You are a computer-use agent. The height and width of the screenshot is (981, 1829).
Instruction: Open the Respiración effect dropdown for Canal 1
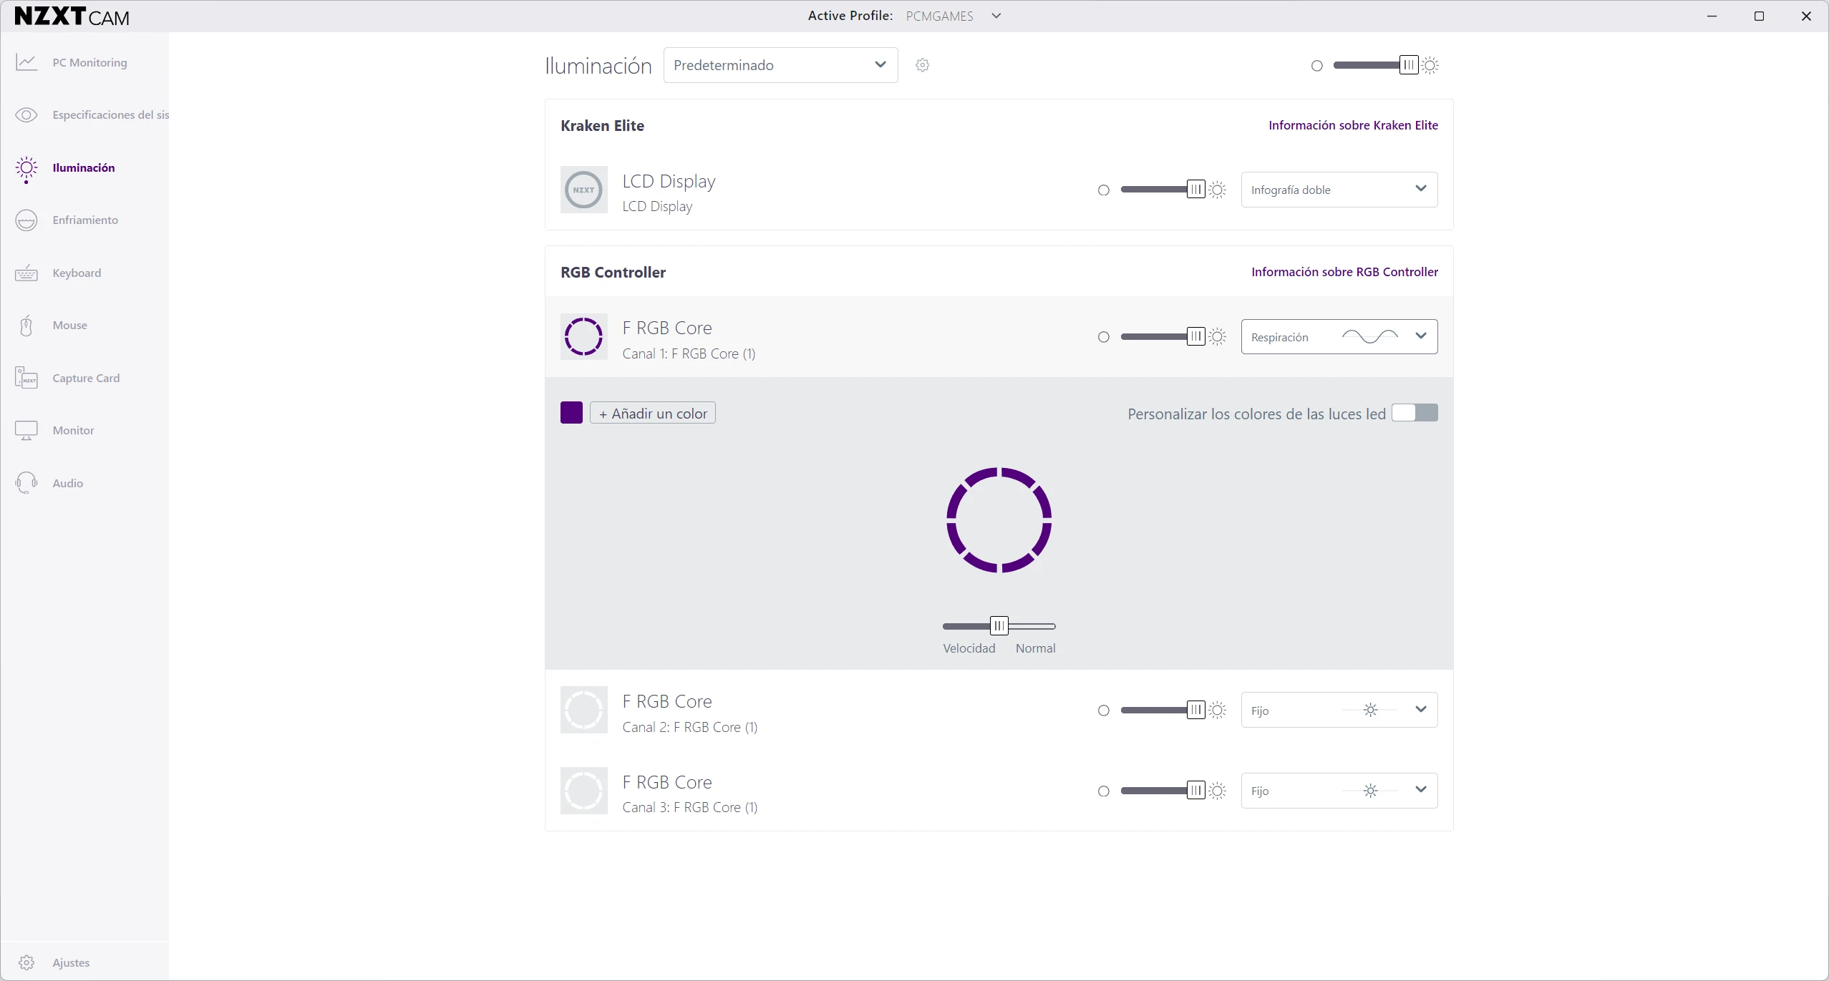pos(1339,336)
